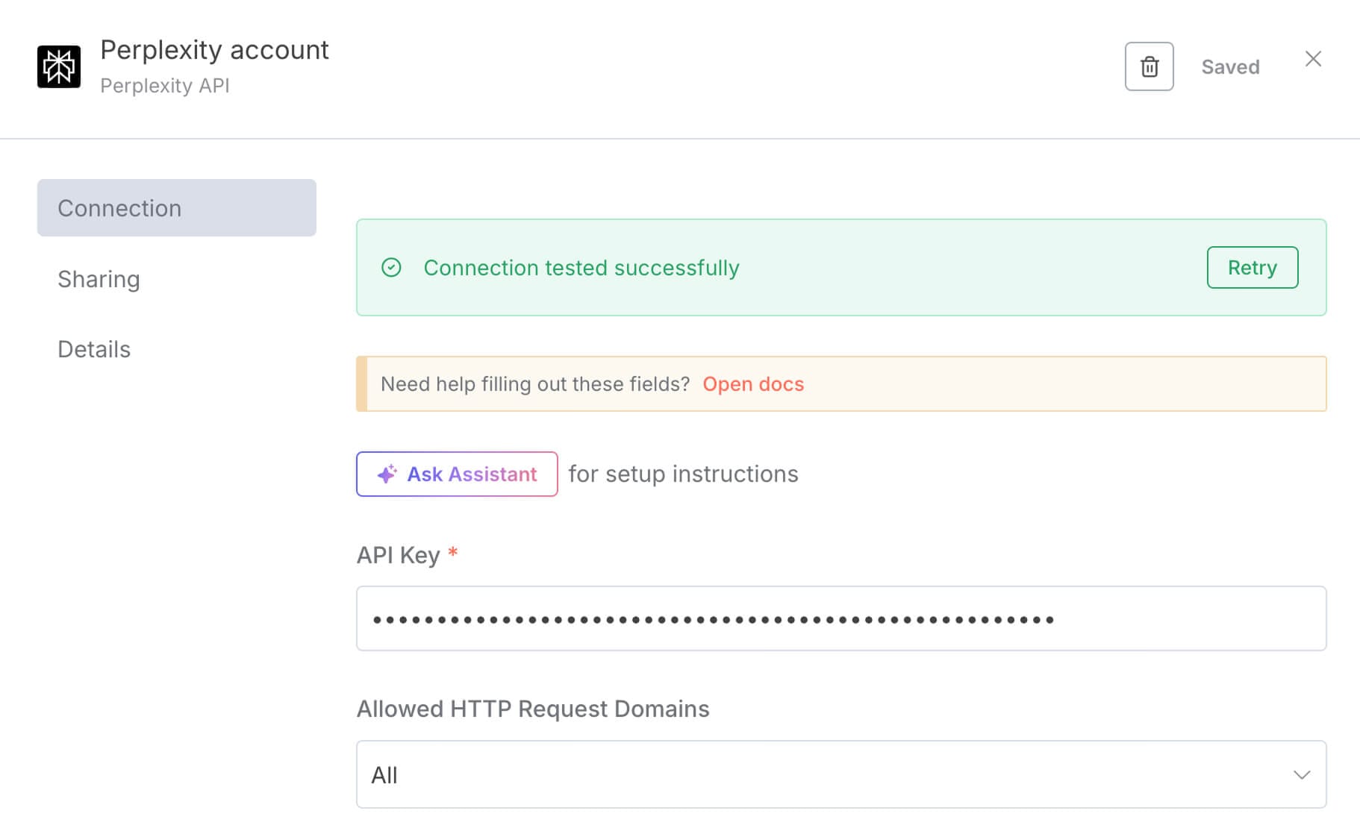Click the chevron on the domains selector
This screenshot has width=1360, height=834.
pos(1300,774)
